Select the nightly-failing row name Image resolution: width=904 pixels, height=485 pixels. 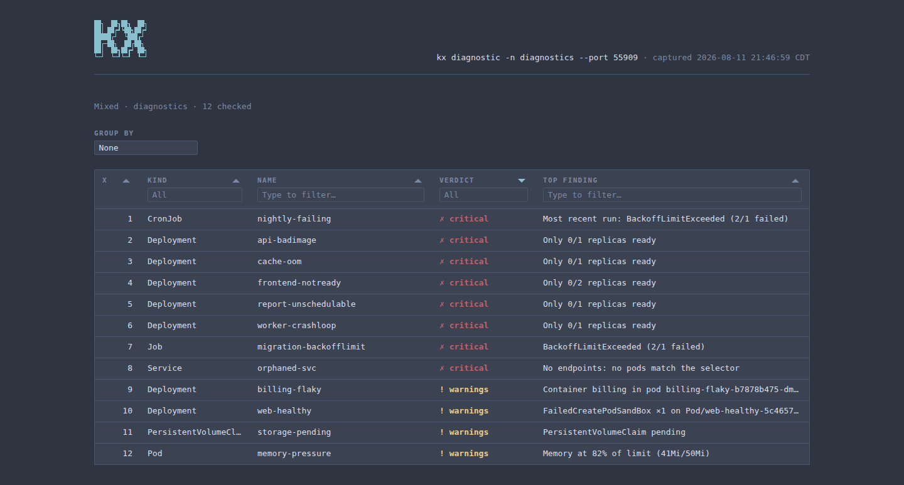[x=294, y=219]
